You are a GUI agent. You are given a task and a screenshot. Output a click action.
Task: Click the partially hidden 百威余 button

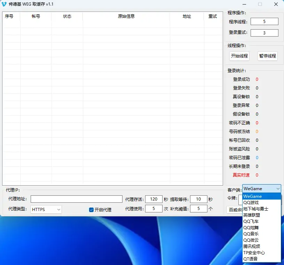[235, 210]
